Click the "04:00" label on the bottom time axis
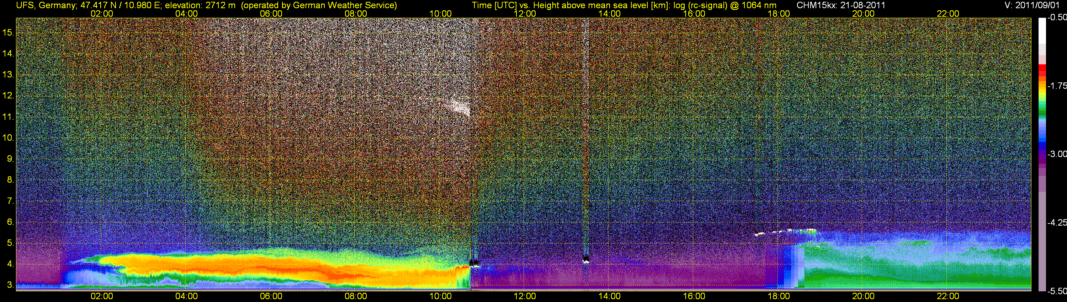1067x302 pixels. 186,296
